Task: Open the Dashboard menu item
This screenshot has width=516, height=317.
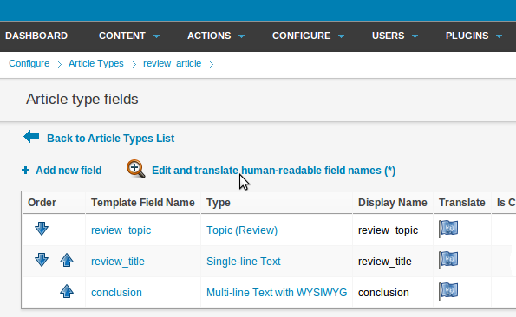Action: pos(36,36)
